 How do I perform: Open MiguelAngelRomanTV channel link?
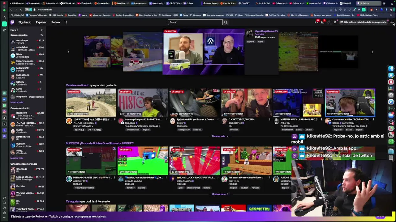(x=266, y=31)
